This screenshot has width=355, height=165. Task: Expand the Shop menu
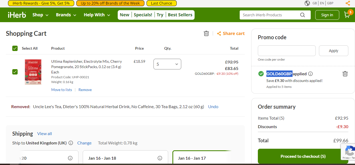pyautogui.click(x=41, y=15)
